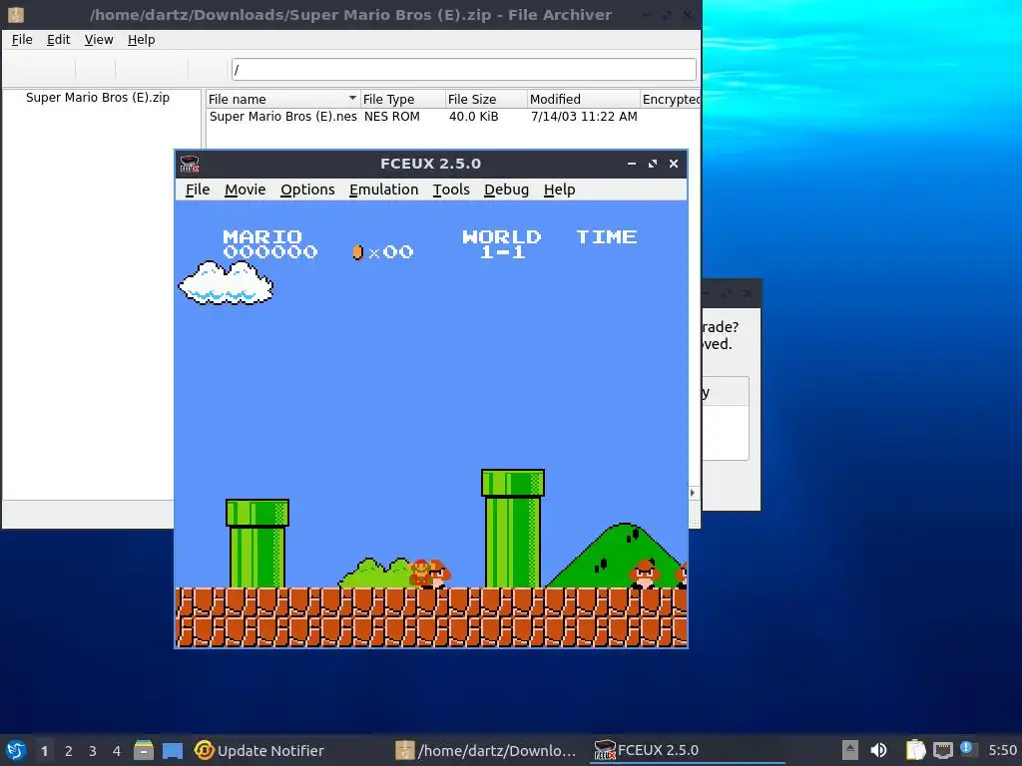Viewport: 1022px width, 766px height.
Task: Open the File Archiver Edit menu
Action: pyautogui.click(x=59, y=40)
